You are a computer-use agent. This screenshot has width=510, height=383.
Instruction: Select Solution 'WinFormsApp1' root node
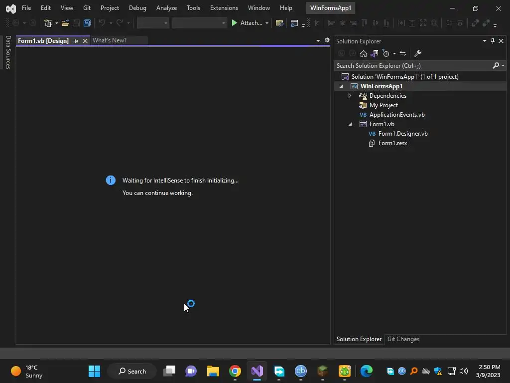tap(405, 77)
